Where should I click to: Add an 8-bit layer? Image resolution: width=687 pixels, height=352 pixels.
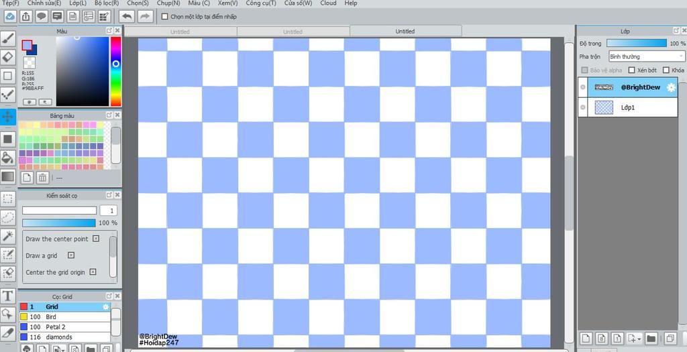[602, 338]
